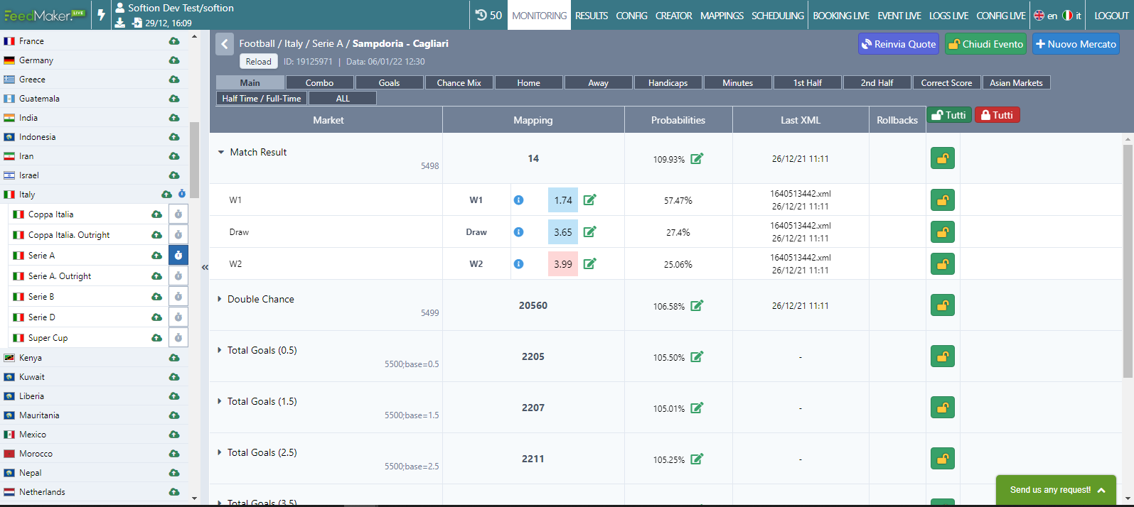Click the info icon in the Draw mapping row
The image size is (1134, 507).
[518, 232]
